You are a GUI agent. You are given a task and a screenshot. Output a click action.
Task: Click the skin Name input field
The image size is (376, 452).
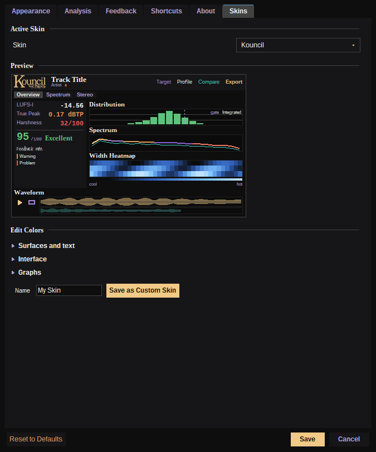click(x=69, y=290)
